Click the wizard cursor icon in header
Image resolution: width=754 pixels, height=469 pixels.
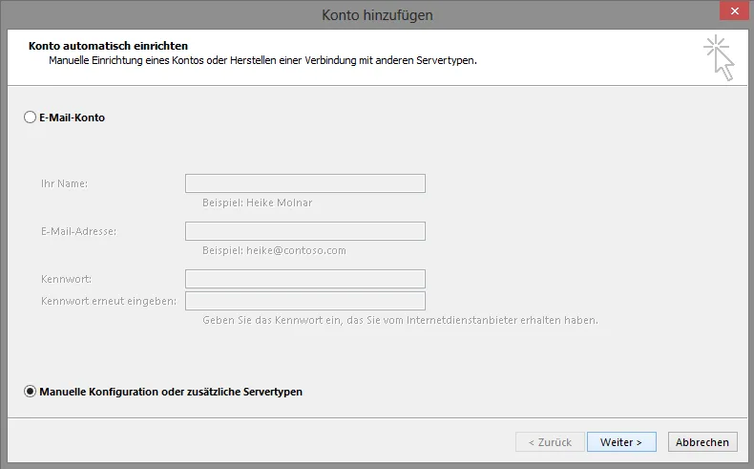click(x=719, y=57)
